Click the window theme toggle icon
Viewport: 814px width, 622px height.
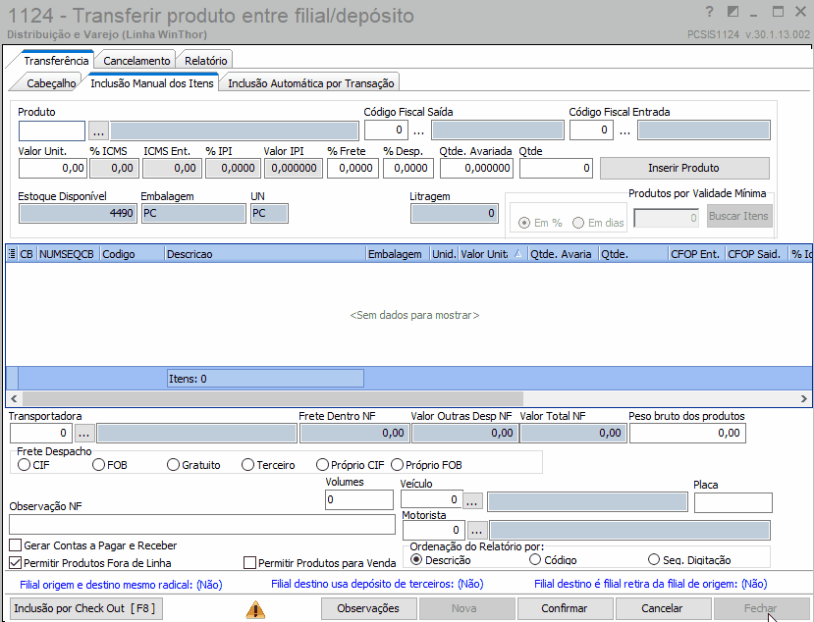tap(733, 12)
